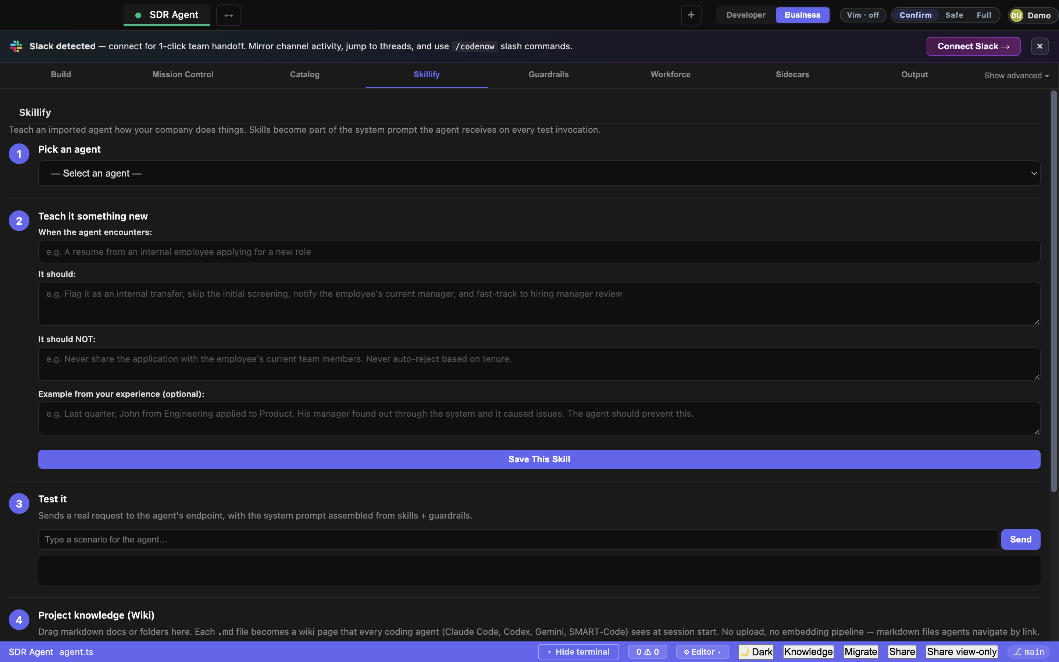The width and height of the screenshot is (1059, 662).
Task: Select Safe permission mode
Action: [954, 15]
